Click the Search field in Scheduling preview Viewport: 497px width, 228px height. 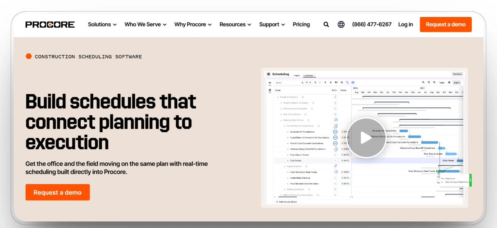[289, 82]
